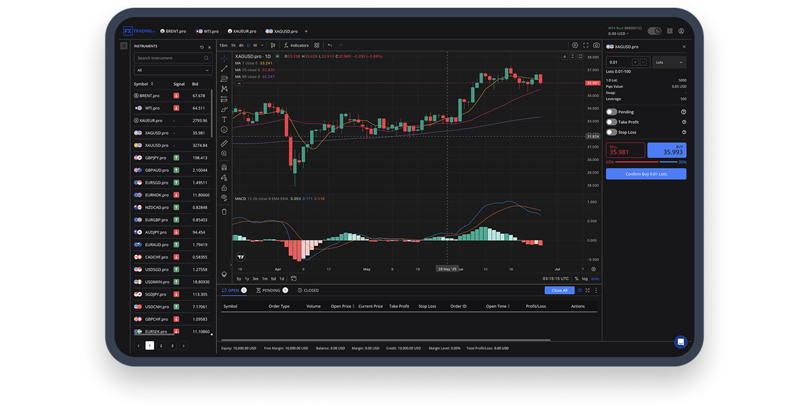Image resolution: width=809 pixels, height=404 pixels.
Task: Open the object tree layers icon
Action: coord(224,274)
